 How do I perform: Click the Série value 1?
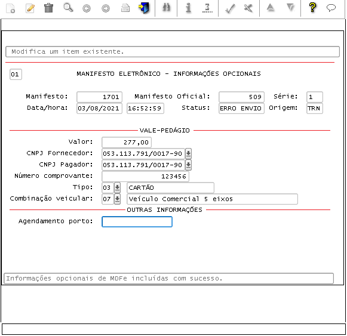(315, 97)
